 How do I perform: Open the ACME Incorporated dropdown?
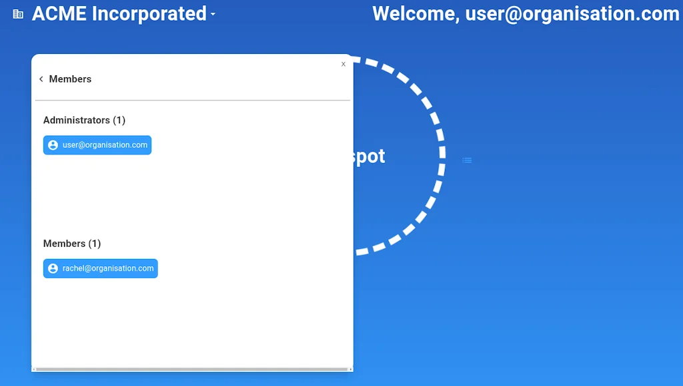213,14
